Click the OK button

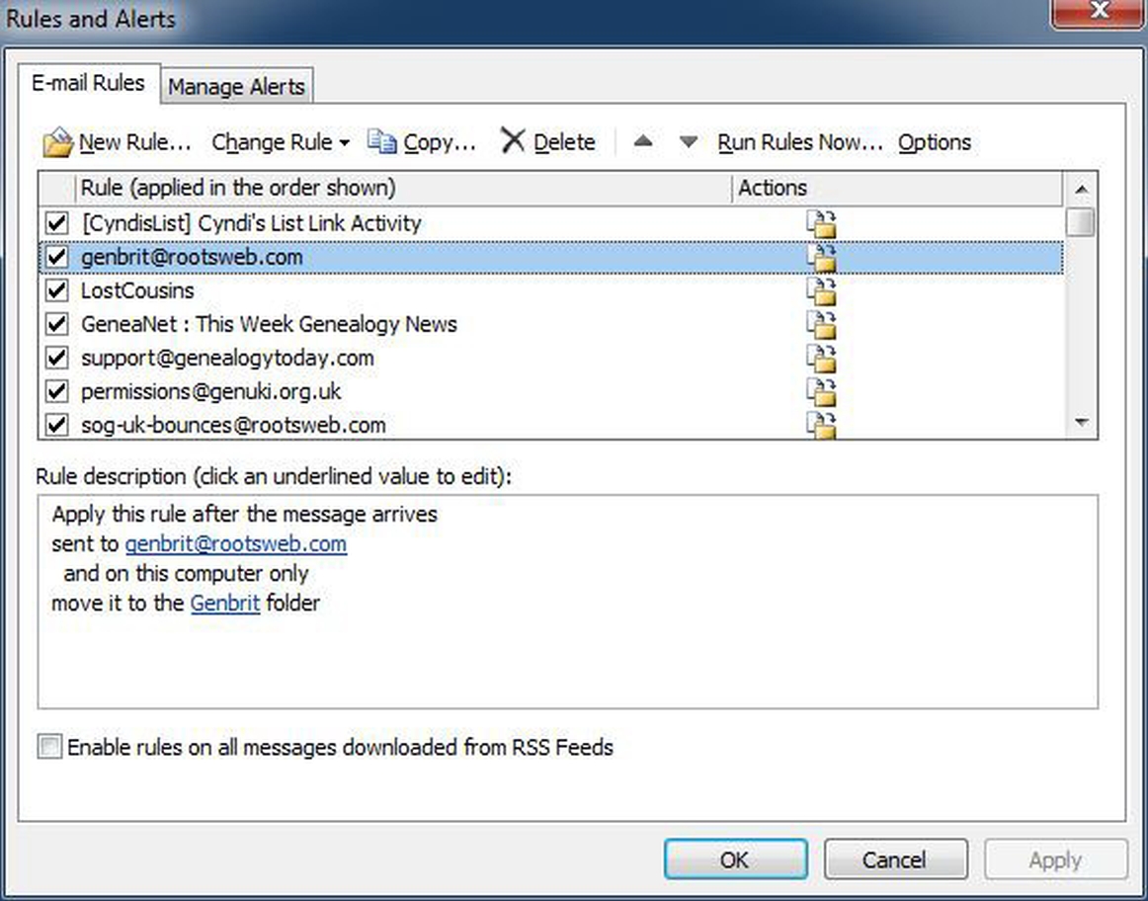click(x=736, y=860)
